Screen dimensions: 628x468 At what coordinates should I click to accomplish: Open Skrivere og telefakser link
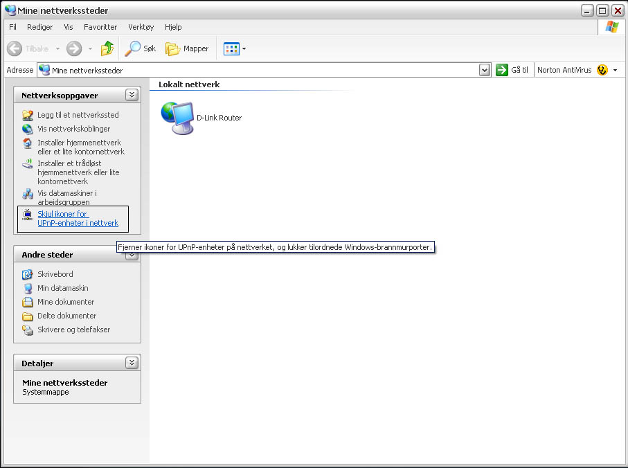tap(73, 330)
